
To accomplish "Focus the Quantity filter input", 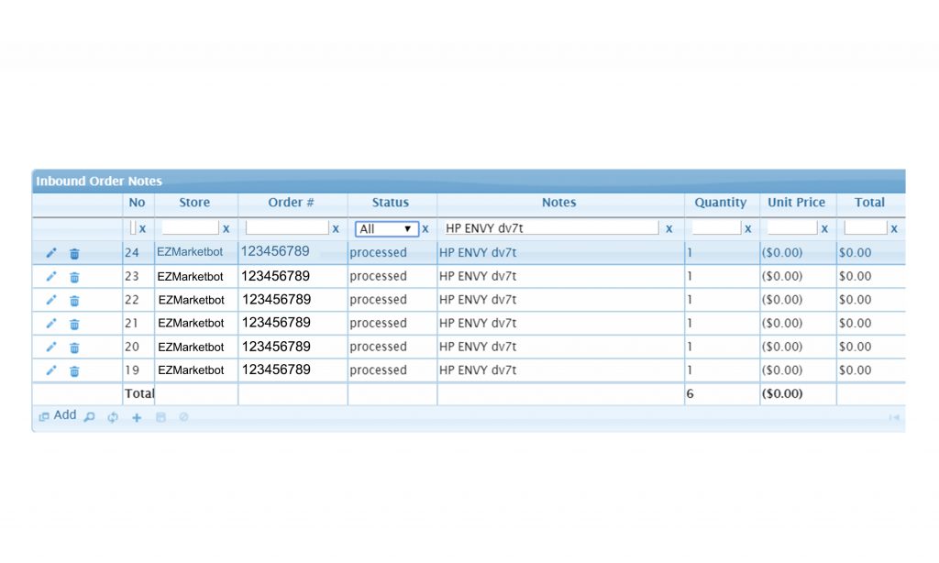I will [716, 227].
